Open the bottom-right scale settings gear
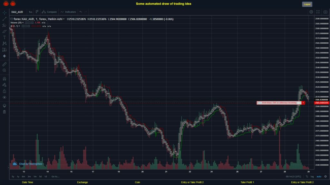Image resolution: width=330 pixels, height=185 pixels. (325, 177)
